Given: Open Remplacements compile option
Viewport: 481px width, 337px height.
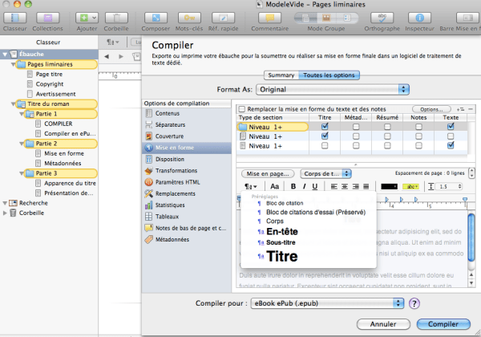Looking at the screenshot, I should pyautogui.click(x=187, y=193).
